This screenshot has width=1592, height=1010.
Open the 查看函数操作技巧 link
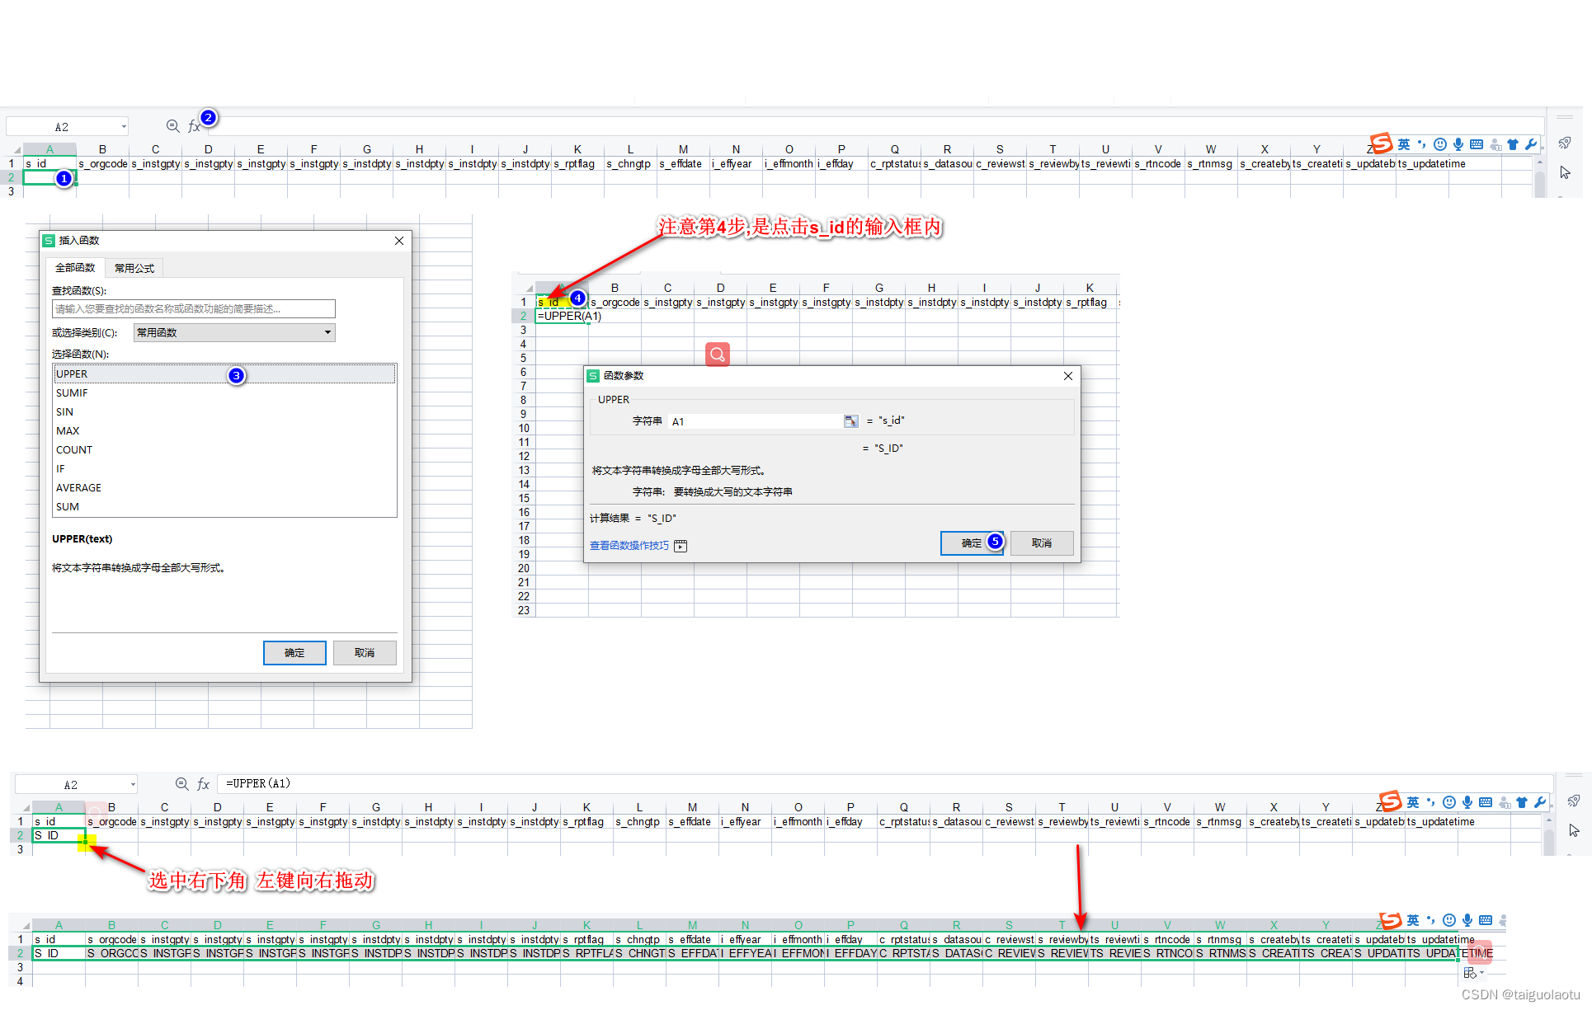629,546
